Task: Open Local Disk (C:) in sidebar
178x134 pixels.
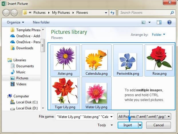Action: point(24,102)
